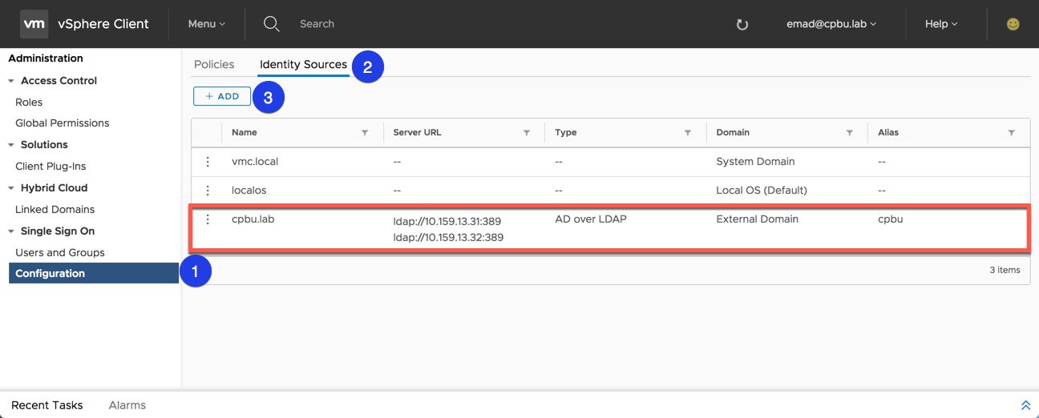Click the refresh icon in header
The height and width of the screenshot is (418, 1039).
pos(742,25)
